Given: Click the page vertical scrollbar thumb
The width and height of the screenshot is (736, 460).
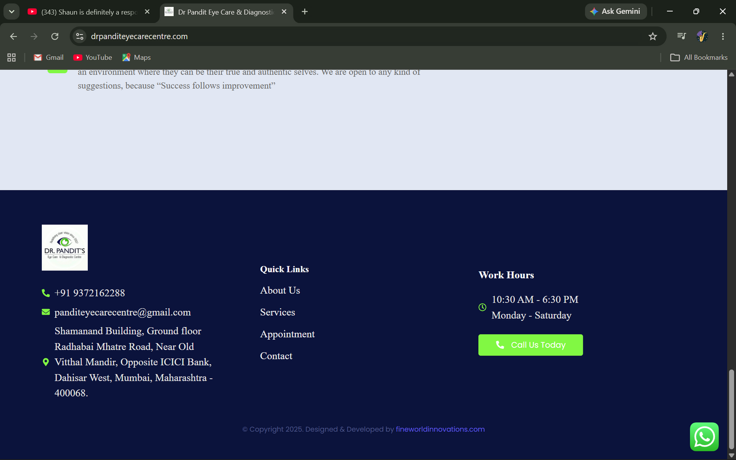Looking at the screenshot, I should (731, 409).
